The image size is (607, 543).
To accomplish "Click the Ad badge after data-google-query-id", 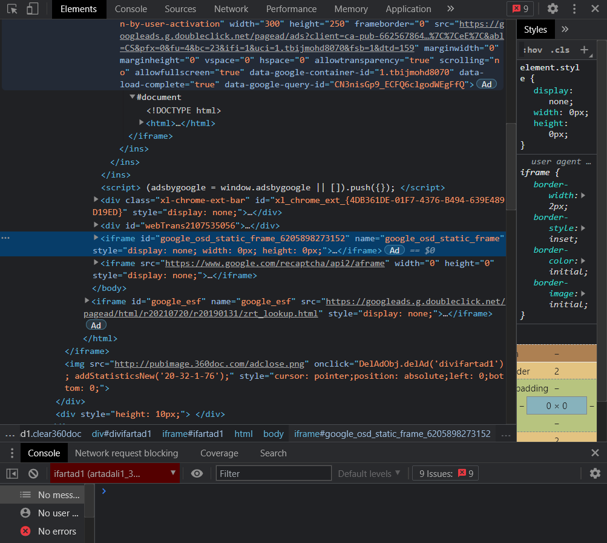I will 486,84.
